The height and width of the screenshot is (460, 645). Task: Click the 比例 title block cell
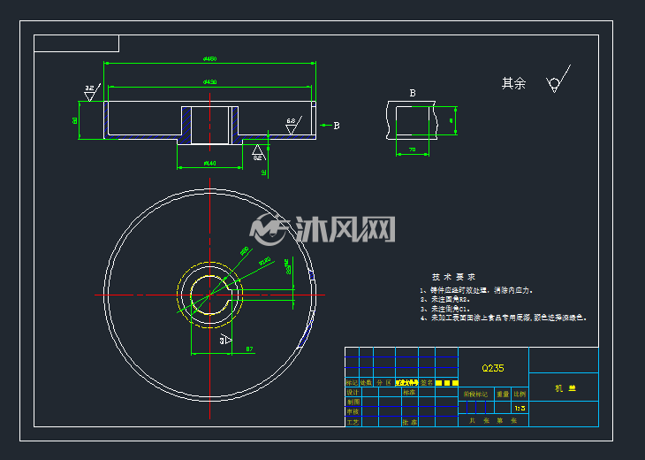pyautogui.click(x=520, y=395)
